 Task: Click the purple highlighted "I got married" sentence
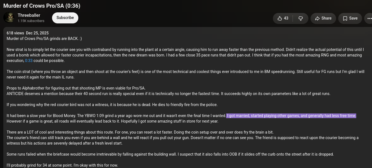291,116
